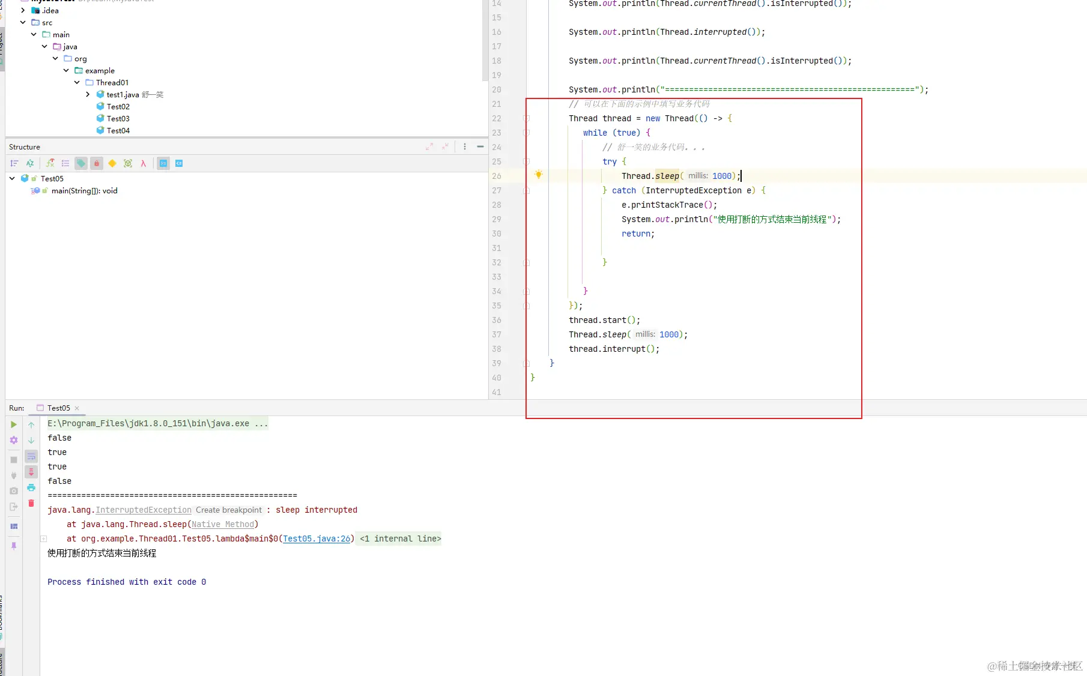This screenshot has height=676, width=1087.
Task: Close the Test05 Run tab
Action: 77,408
